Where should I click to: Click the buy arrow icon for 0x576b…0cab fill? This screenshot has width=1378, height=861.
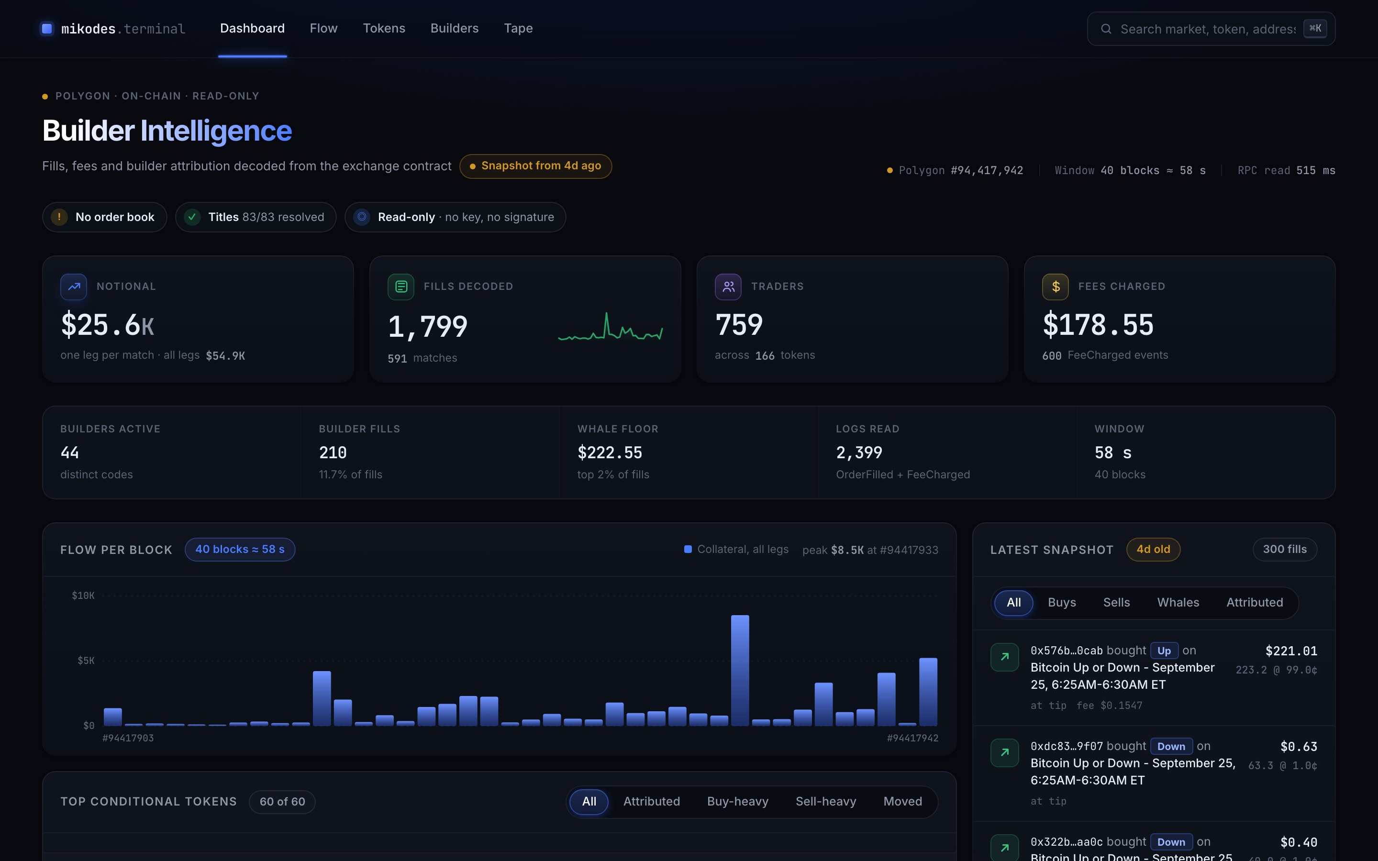coord(1004,657)
